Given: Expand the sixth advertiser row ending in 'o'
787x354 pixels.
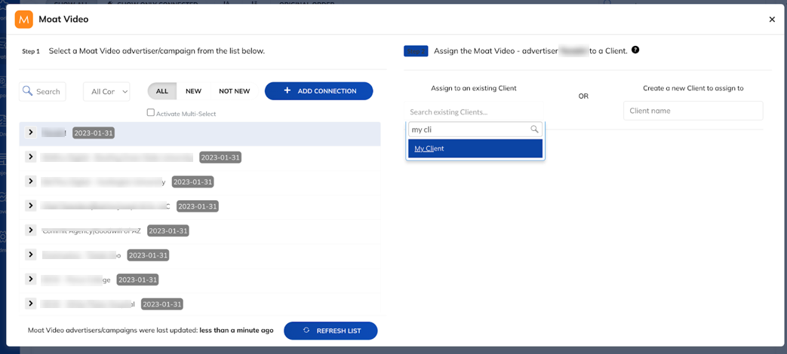Looking at the screenshot, I should (x=31, y=255).
